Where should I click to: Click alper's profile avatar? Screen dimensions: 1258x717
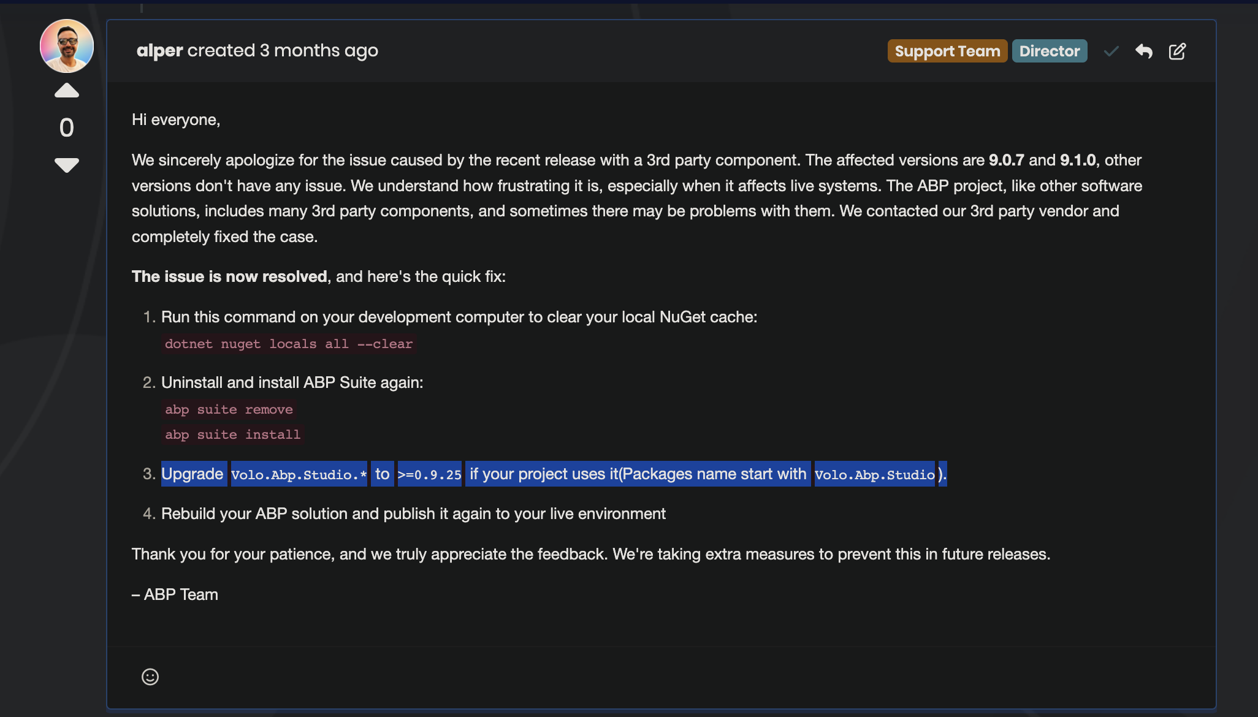point(67,46)
